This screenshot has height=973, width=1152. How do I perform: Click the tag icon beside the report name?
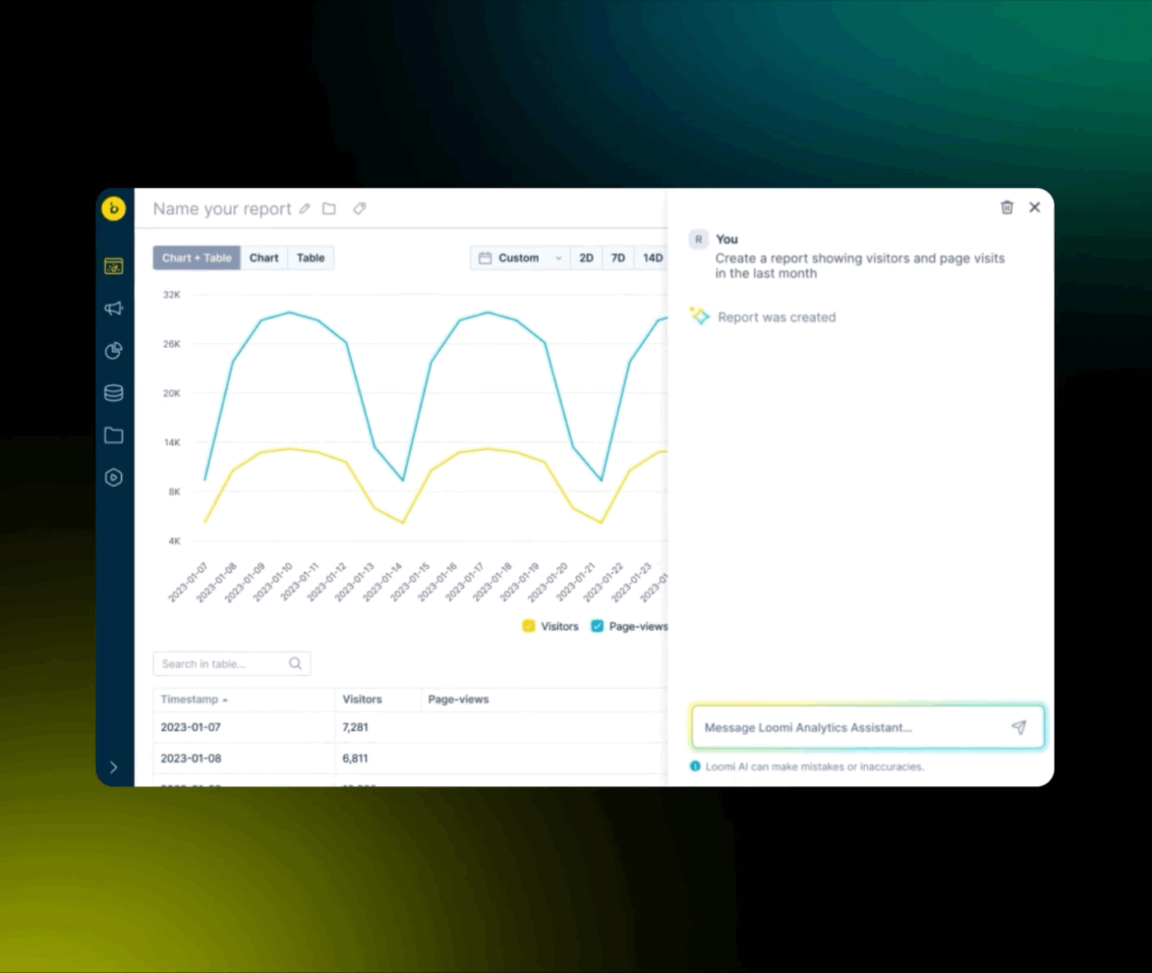360,209
